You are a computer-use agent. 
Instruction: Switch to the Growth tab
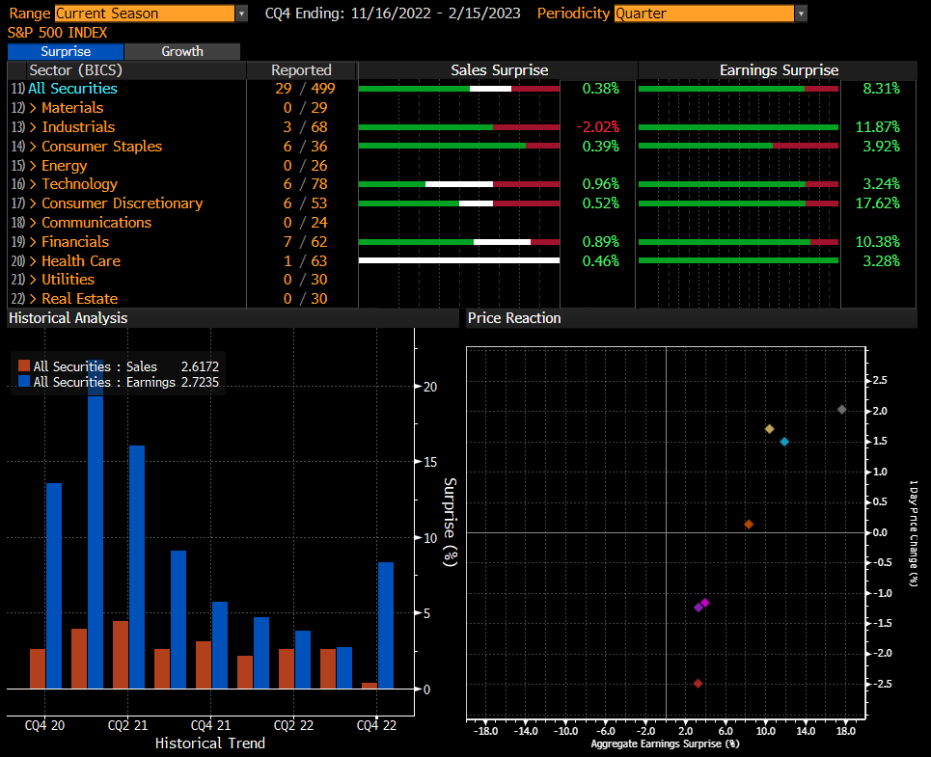pos(182,52)
